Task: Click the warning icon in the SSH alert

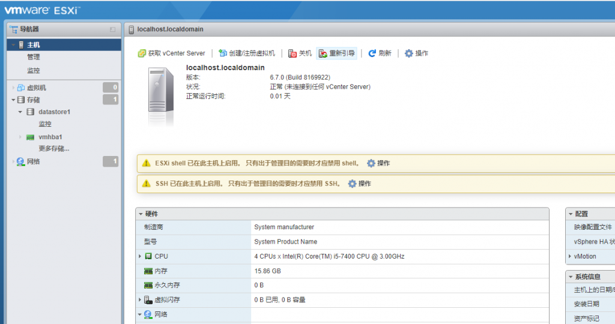Action: (147, 184)
